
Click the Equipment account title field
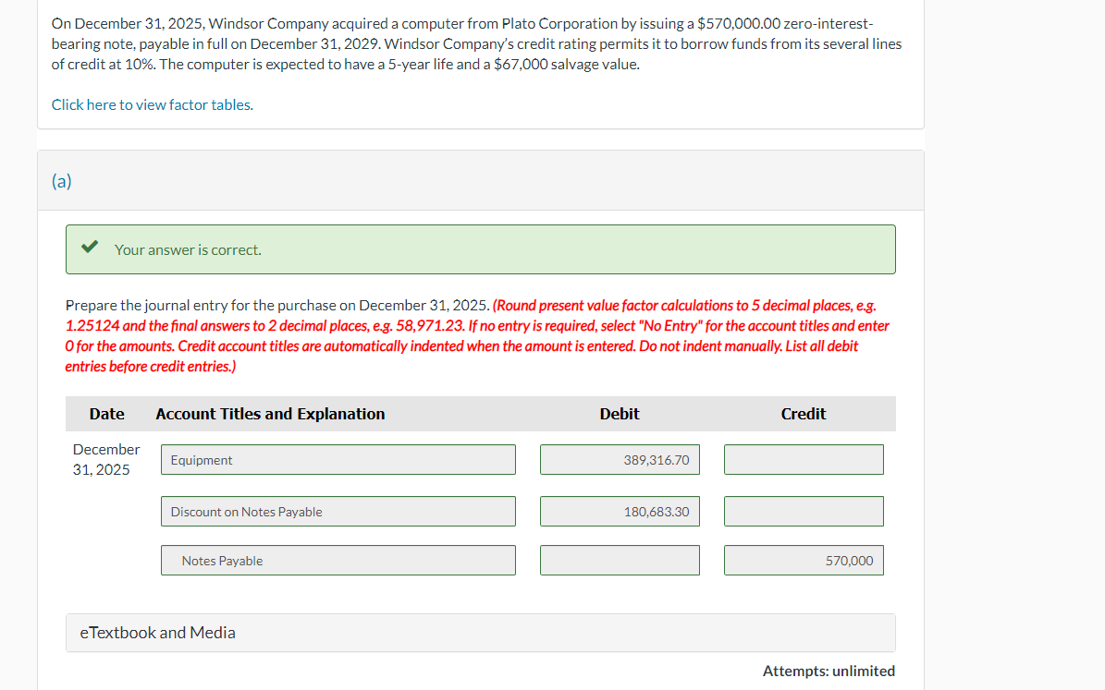[338, 460]
